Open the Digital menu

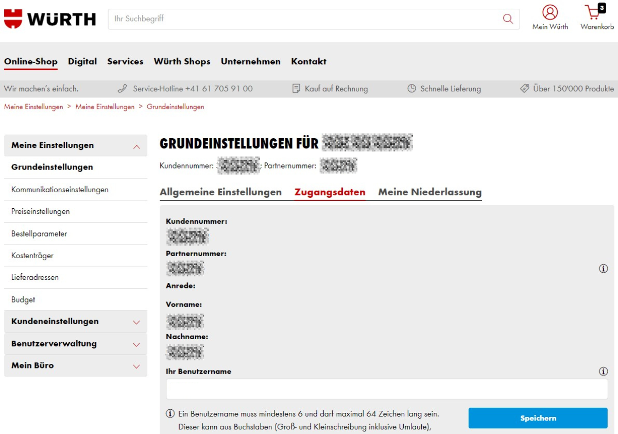point(82,62)
